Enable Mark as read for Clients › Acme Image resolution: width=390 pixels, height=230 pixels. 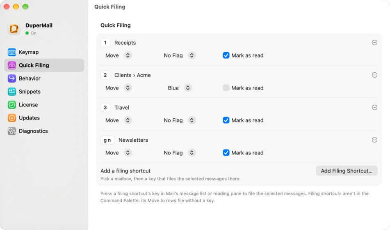click(226, 88)
